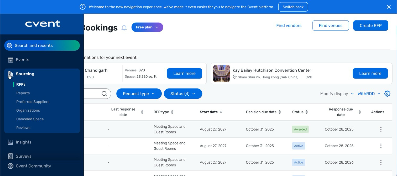Click the Surveys checklist icon
397x176 pixels.
[11, 156]
